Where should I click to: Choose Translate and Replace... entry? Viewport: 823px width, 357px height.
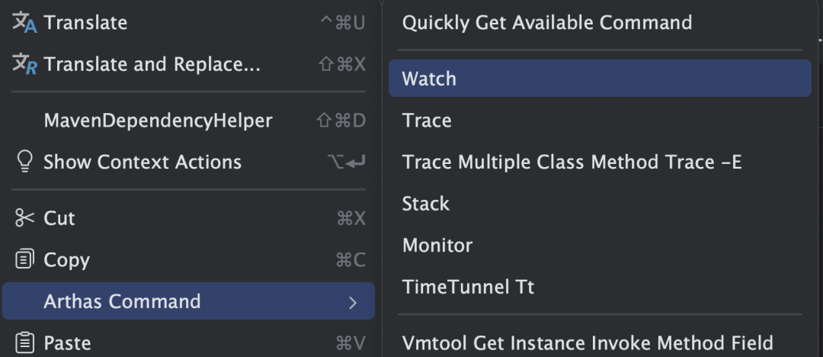point(188,64)
